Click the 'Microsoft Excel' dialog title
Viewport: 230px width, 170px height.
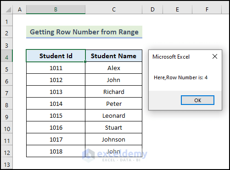pos(171,57)
